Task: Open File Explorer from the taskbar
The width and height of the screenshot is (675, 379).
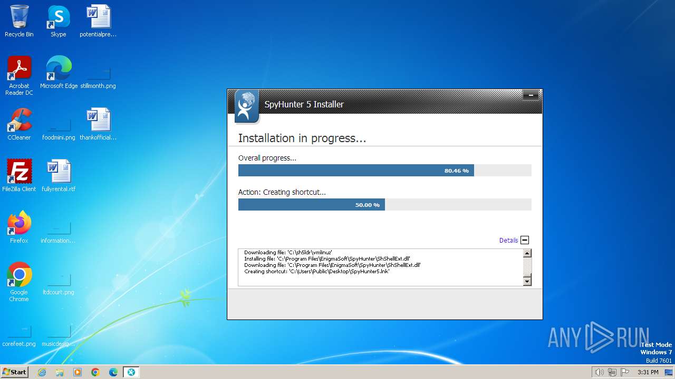Action: 60,372
